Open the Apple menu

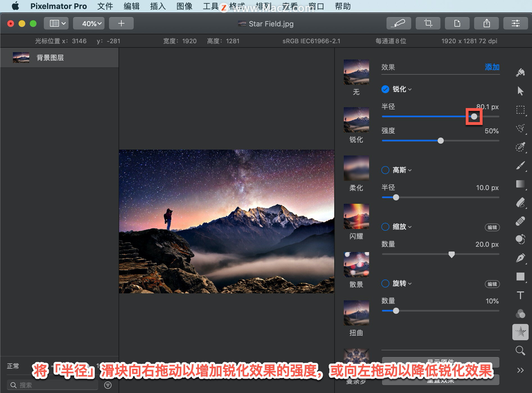tap(15, 6)
